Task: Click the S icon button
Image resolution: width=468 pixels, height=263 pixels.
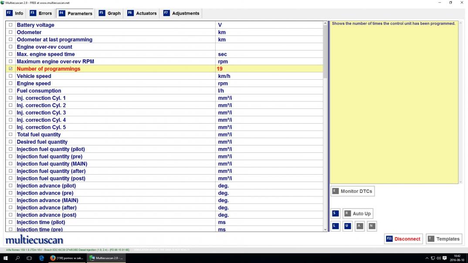Action: 335,213
